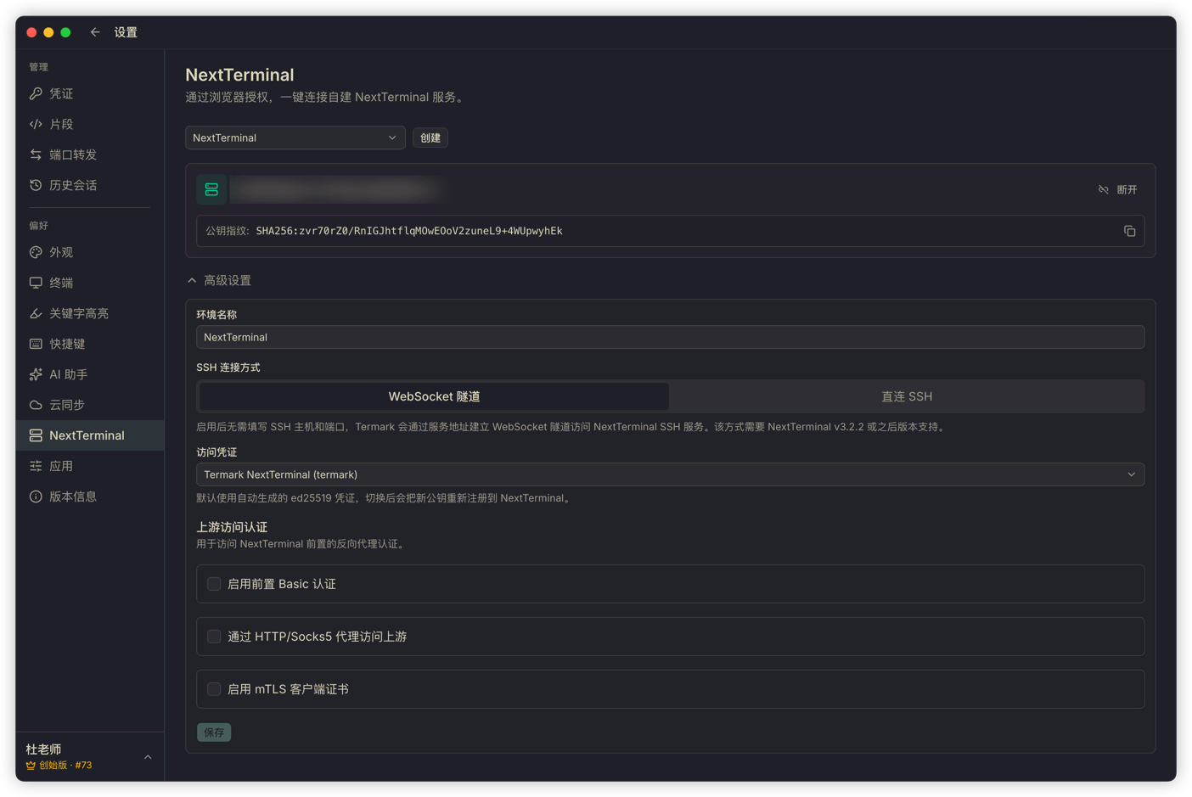Click the palette icon beside 外观
Screen dimensions: 1192x797
36,252
